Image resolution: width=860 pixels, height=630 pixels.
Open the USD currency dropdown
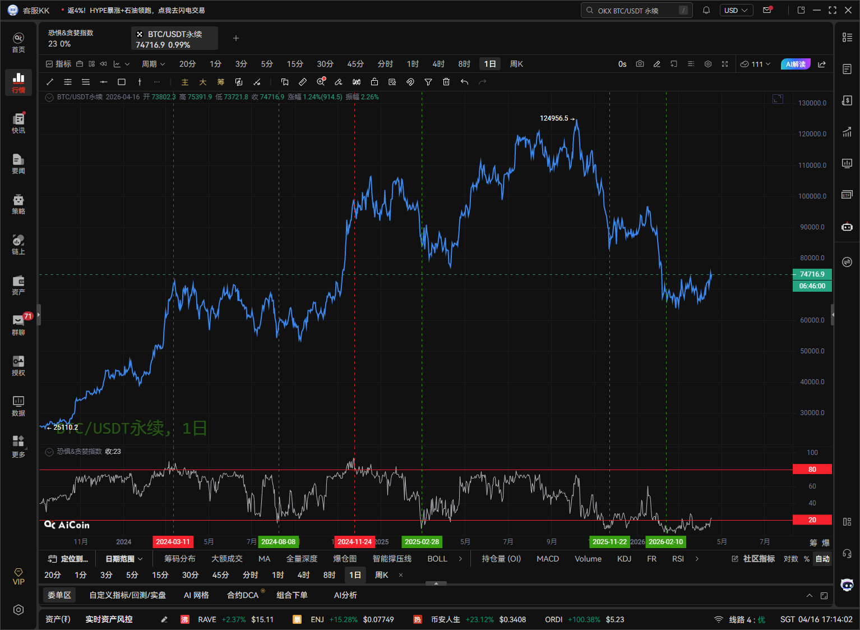pos(736,10)
